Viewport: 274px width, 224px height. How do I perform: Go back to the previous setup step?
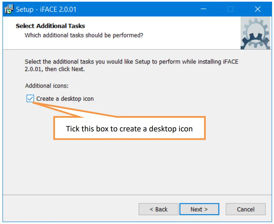pyautogui.click(x=158, y=209)
